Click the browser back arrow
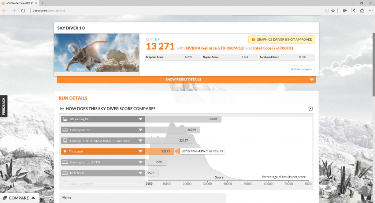Viewport: 375px width, 203px height. [4, 11]
